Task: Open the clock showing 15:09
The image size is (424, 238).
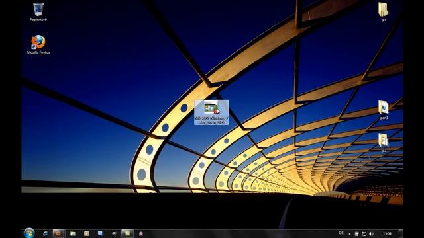Action: click(387, 233)
